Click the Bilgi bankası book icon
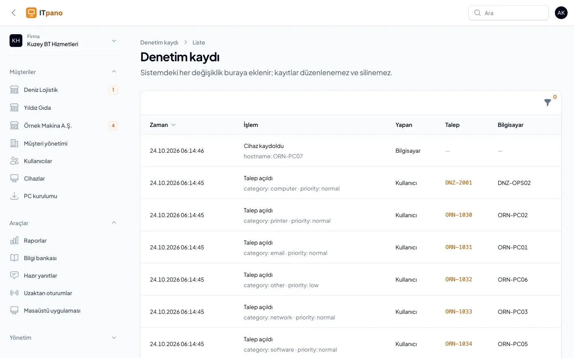The width and height of the screenshot is (574, 358). (14, 258)
